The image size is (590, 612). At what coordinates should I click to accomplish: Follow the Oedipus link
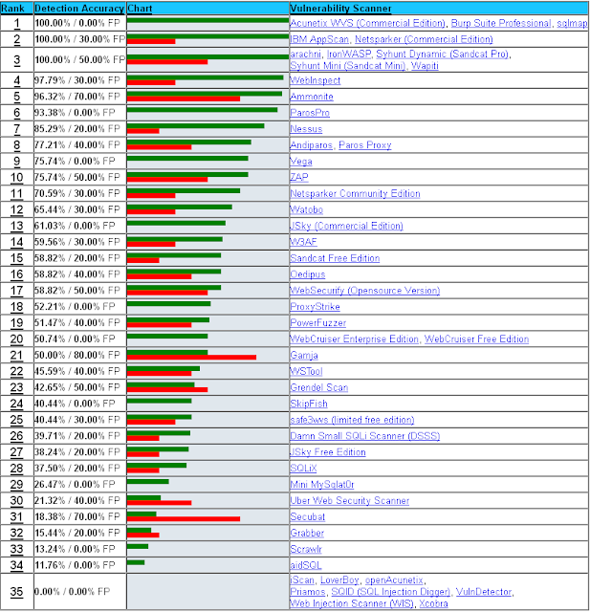pos(308,274)
